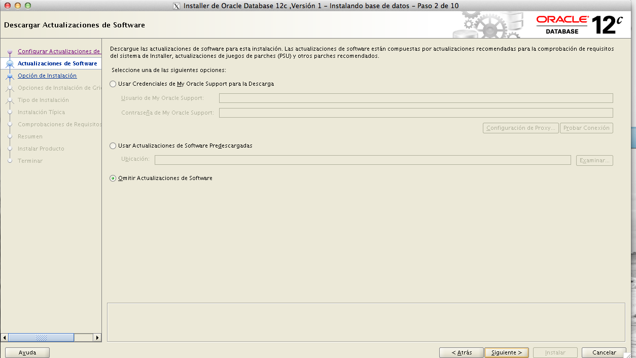Viewport: 636px width, 358px height.
Task: Go to Opción de Instalación step
Action: pyautogui.click(x=47, y=76)
